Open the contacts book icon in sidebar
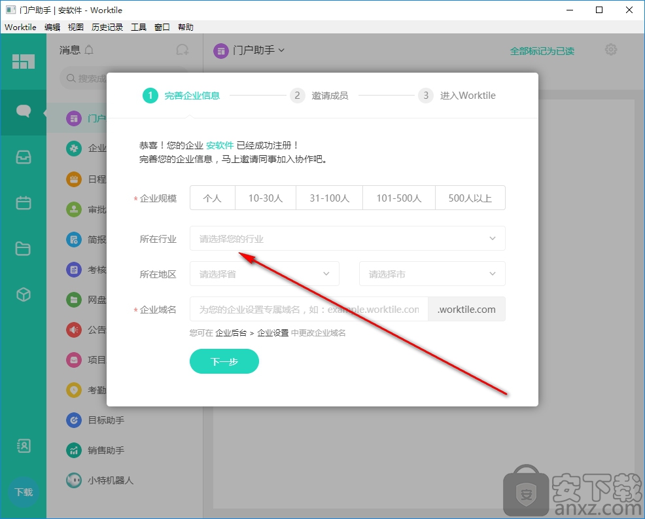 click(24, 446)
